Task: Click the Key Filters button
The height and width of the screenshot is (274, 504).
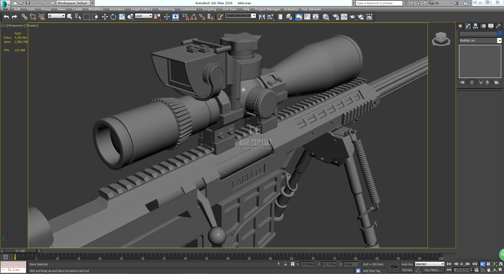Action: 433,270
